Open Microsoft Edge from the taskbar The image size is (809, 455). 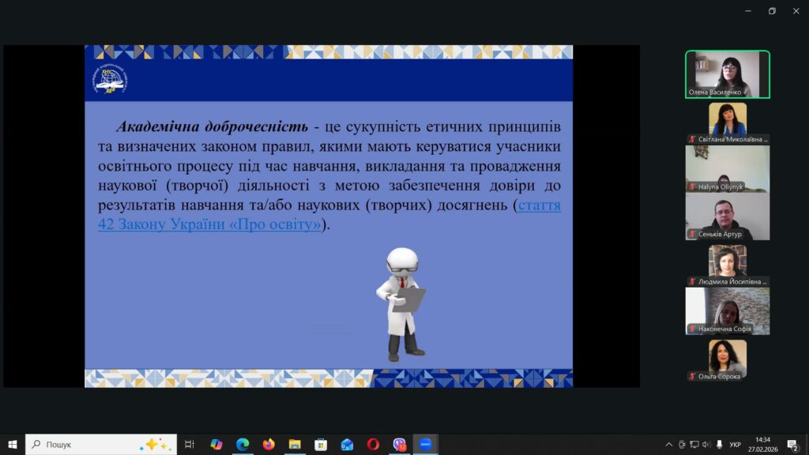click(243, 444)
